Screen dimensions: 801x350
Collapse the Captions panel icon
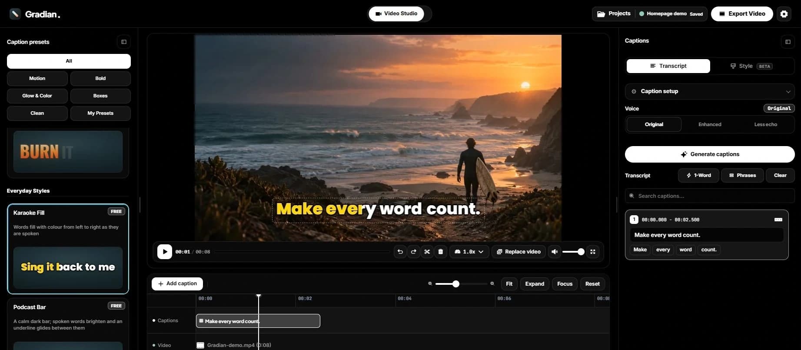point(788,42)
